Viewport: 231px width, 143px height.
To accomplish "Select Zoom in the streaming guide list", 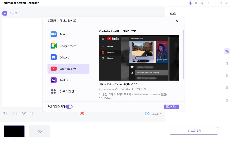I will pos(68,34).
